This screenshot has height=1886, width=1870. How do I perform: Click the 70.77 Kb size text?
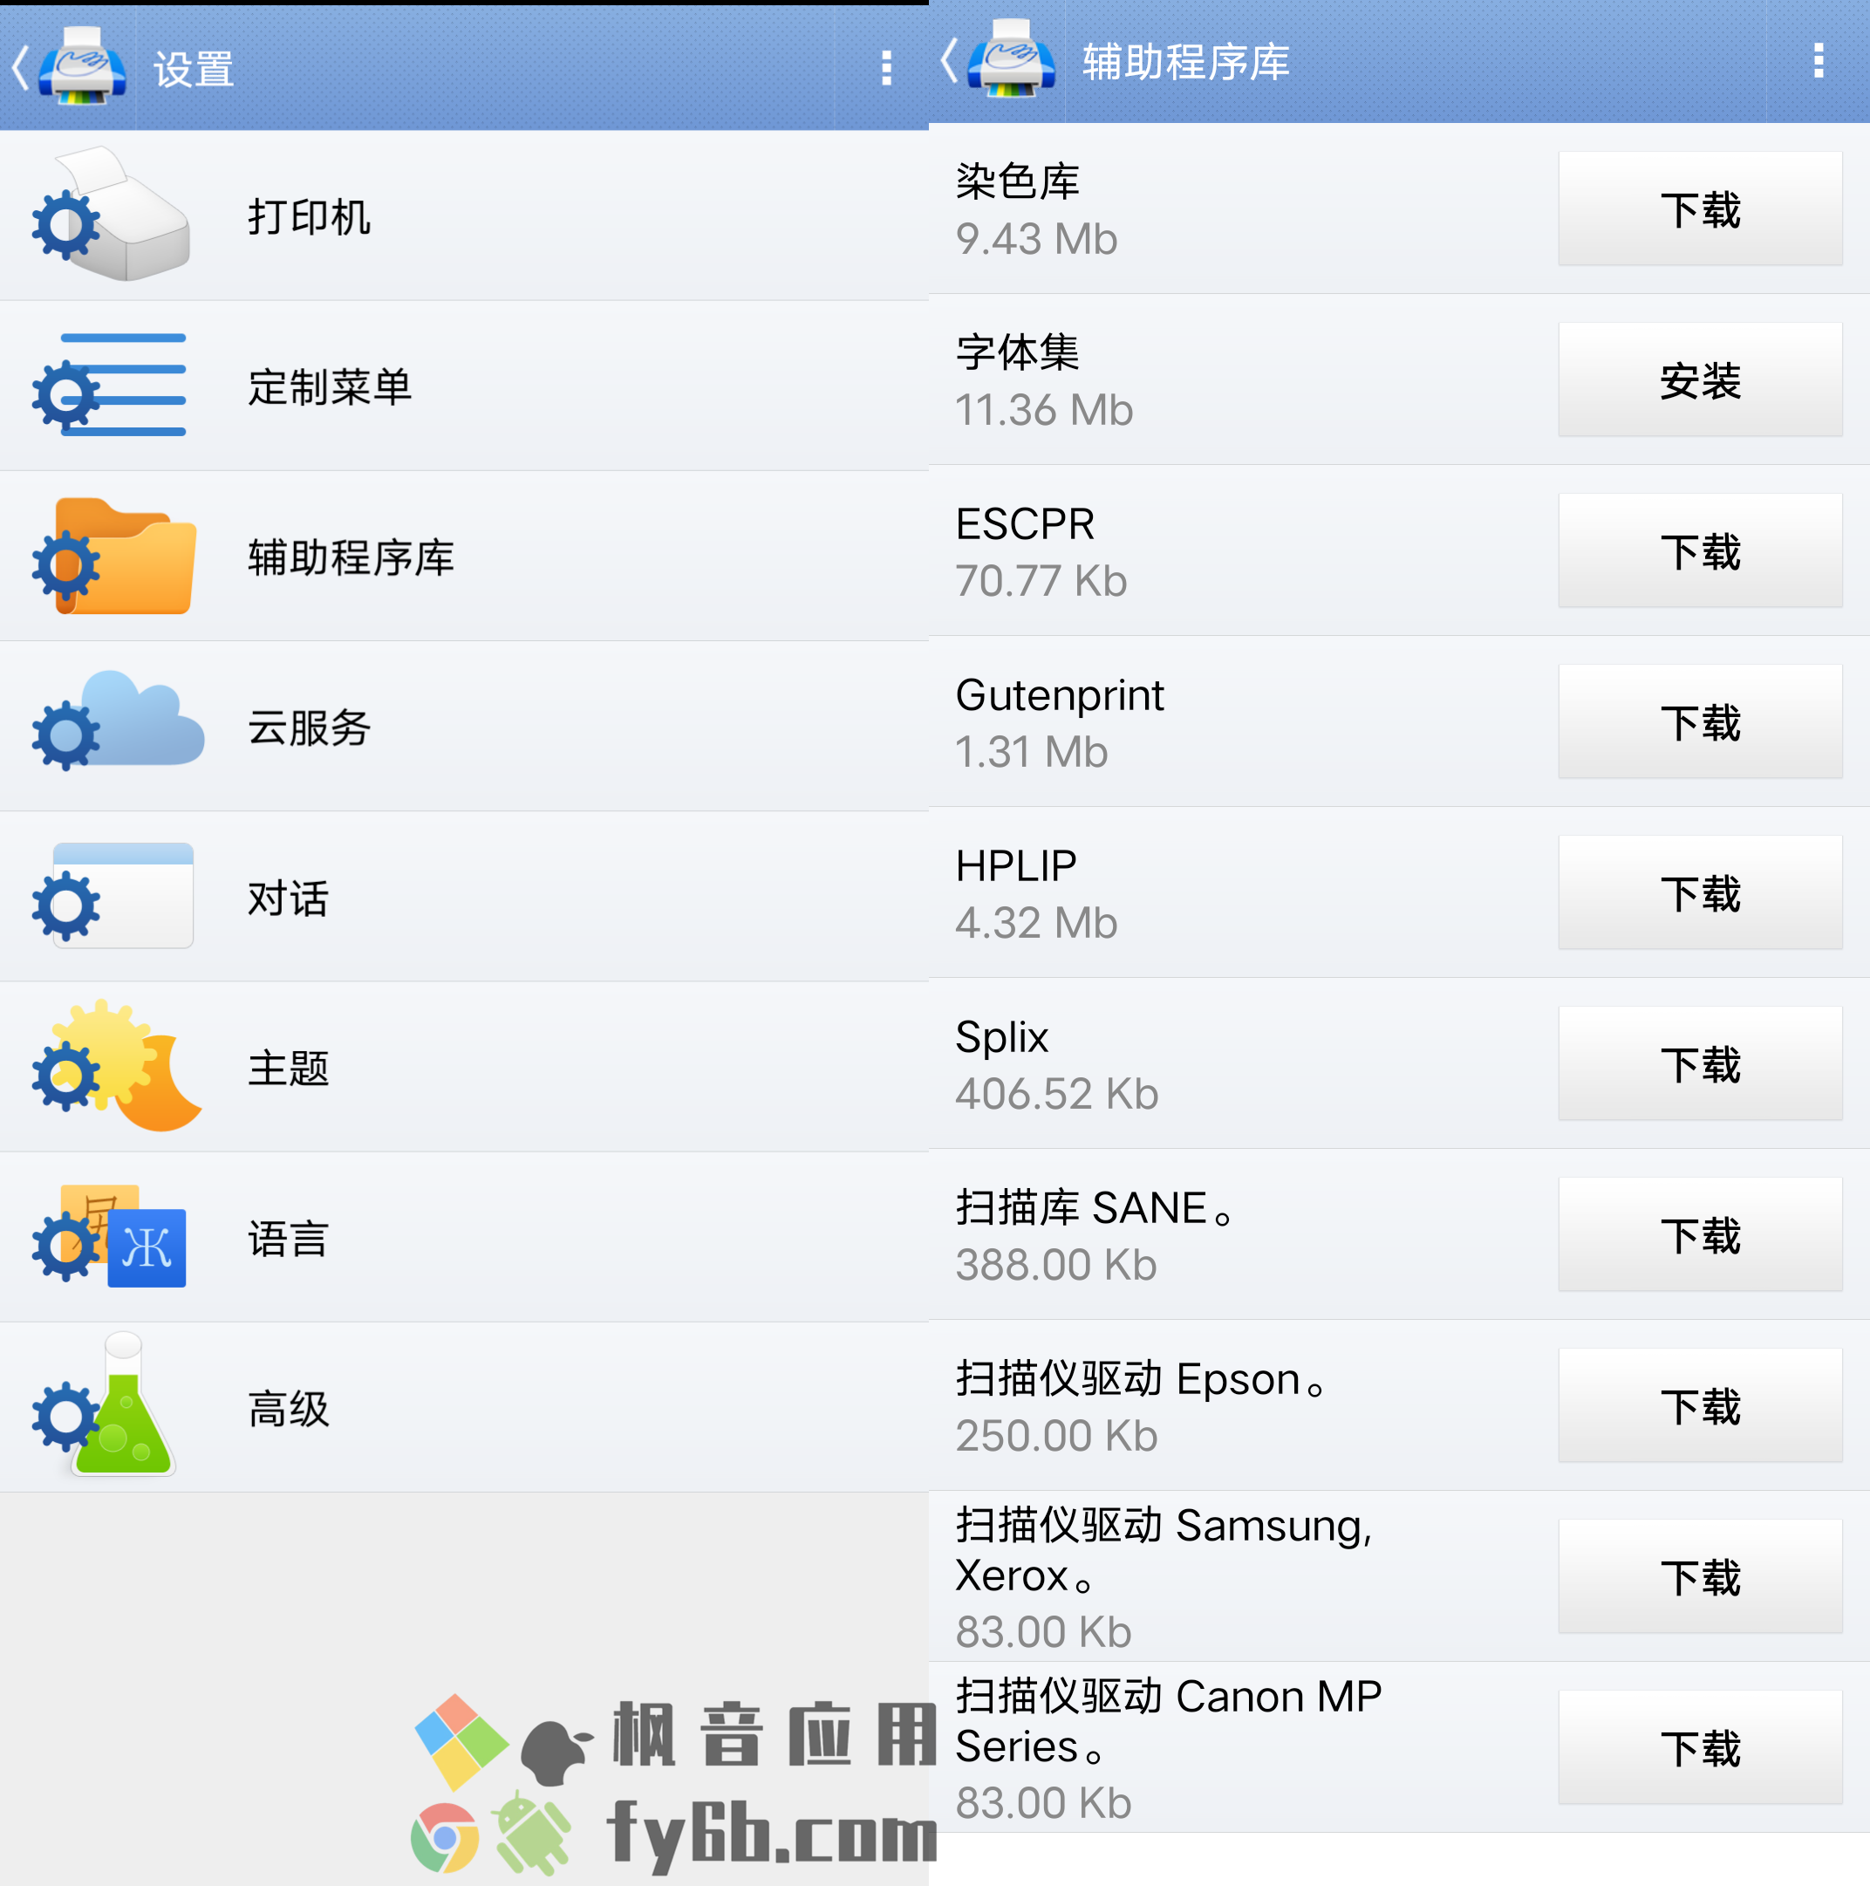[x=1041, y=581]
